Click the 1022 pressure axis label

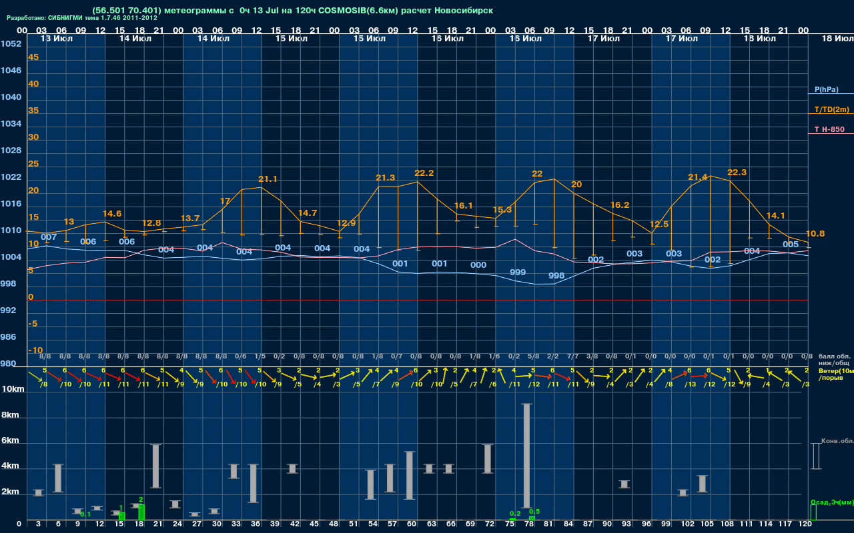[x=11, y=177]
